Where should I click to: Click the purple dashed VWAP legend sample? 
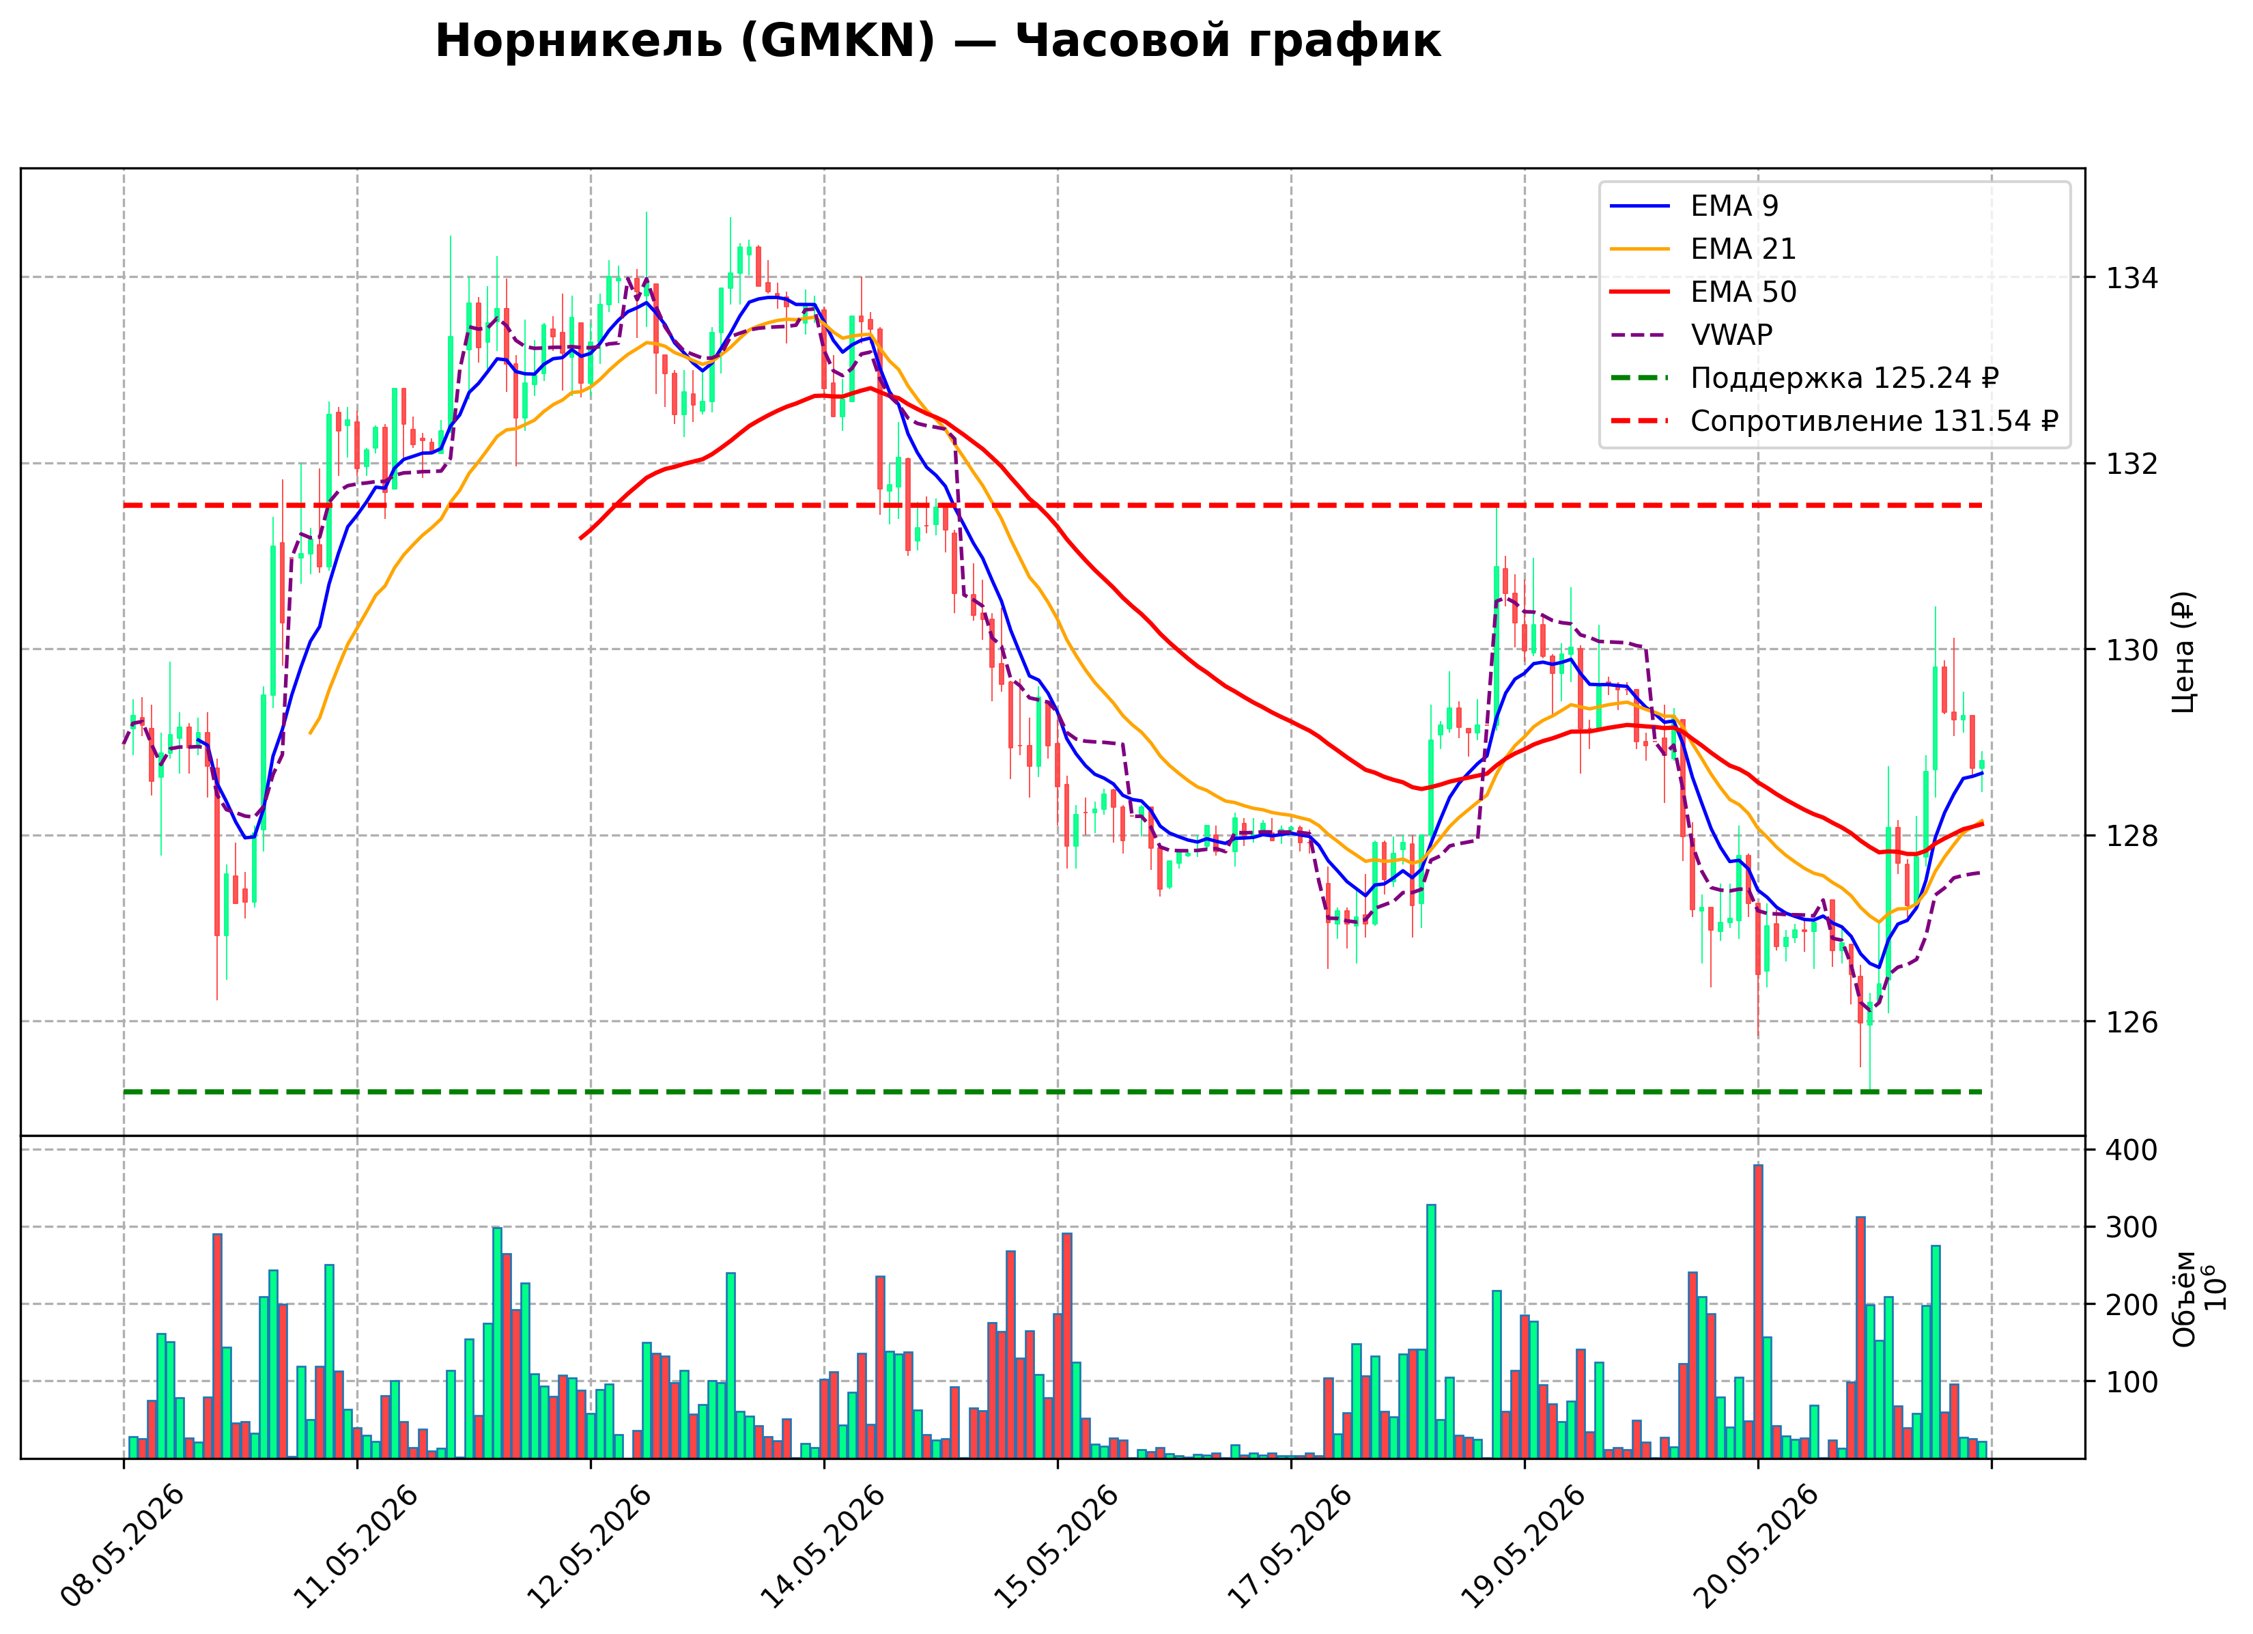1640,335
